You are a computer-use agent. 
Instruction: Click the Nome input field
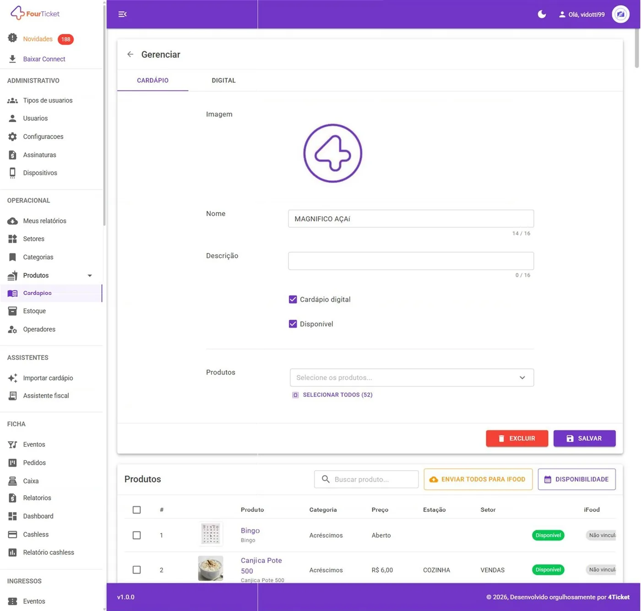411,219
